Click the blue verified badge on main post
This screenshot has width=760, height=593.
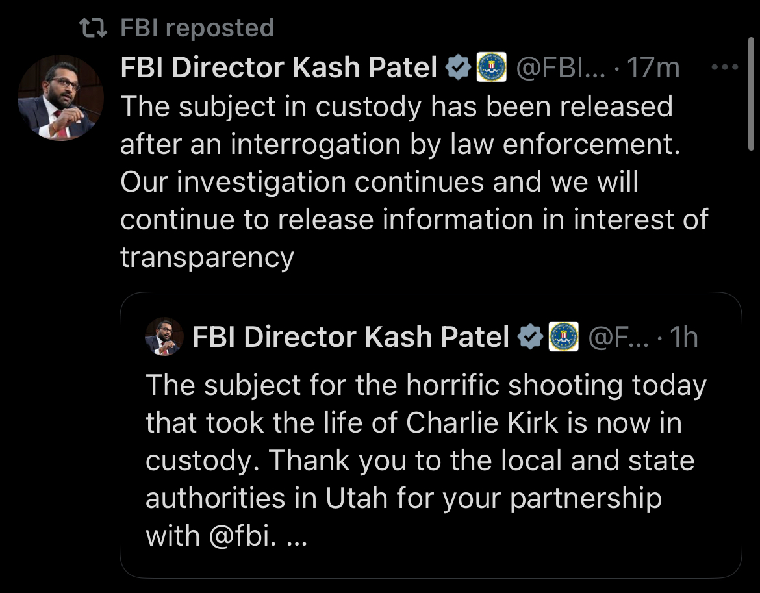(459, 68)
